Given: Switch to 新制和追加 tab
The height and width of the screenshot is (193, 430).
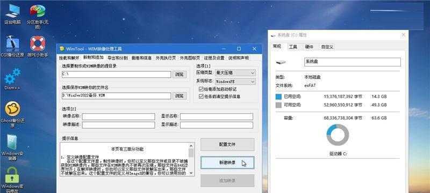Looking at the screenshot, I should pyautogui.click(x=93, y=57).
